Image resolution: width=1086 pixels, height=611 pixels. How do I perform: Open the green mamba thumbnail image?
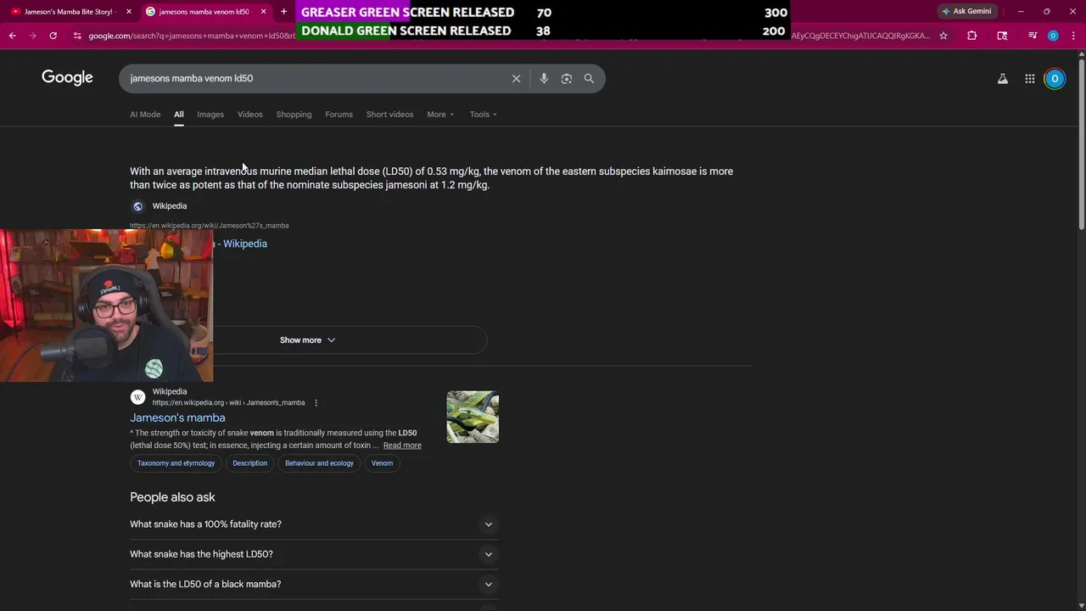point(473,417)
